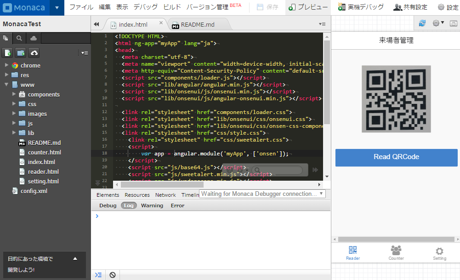Click the new file icon in the file panel
The image size is (460, 280).
(7, 53)
